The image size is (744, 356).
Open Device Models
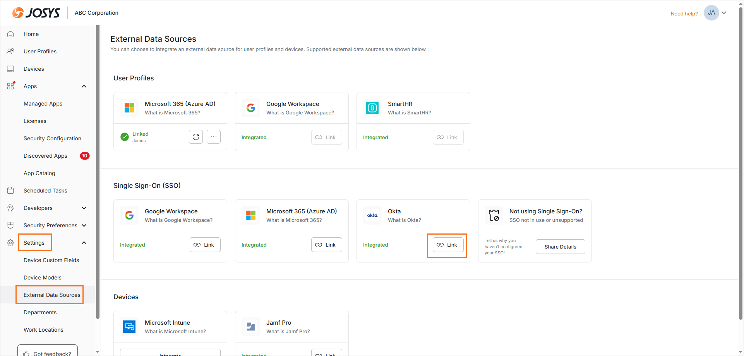click(43, 278)
